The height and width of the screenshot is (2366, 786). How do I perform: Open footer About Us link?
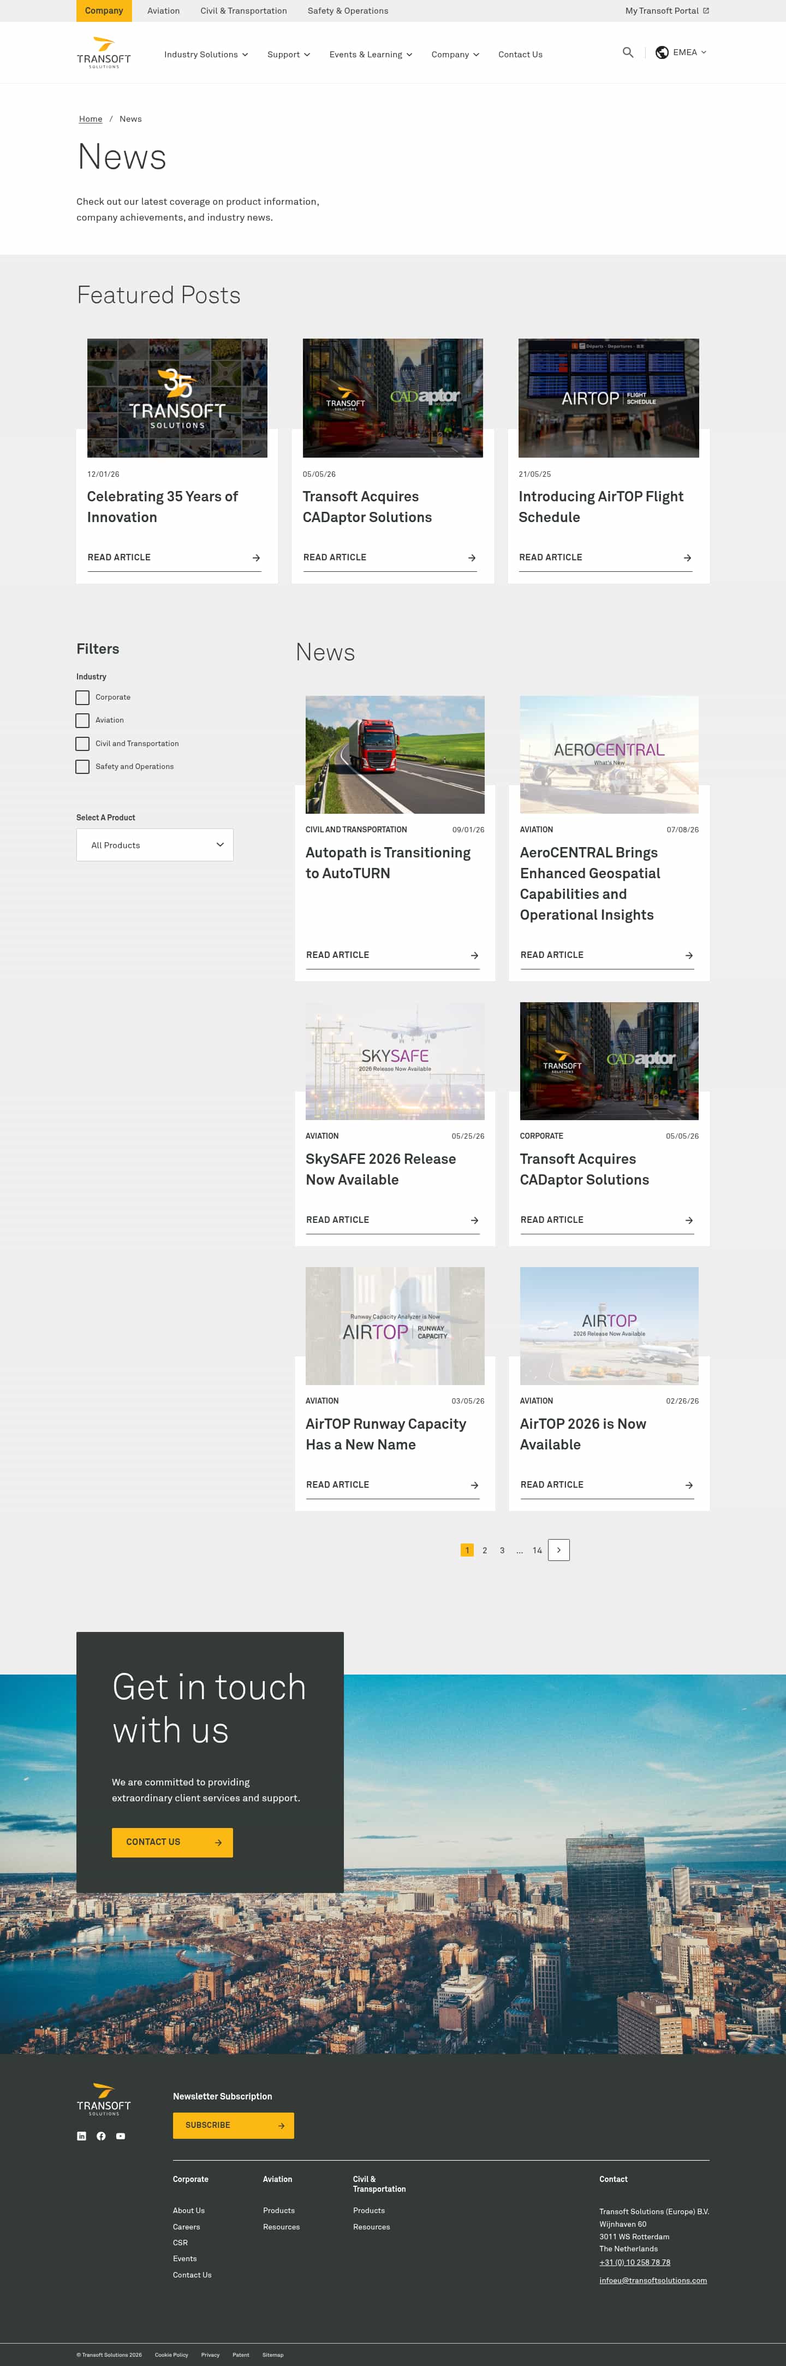(188, 2210)
